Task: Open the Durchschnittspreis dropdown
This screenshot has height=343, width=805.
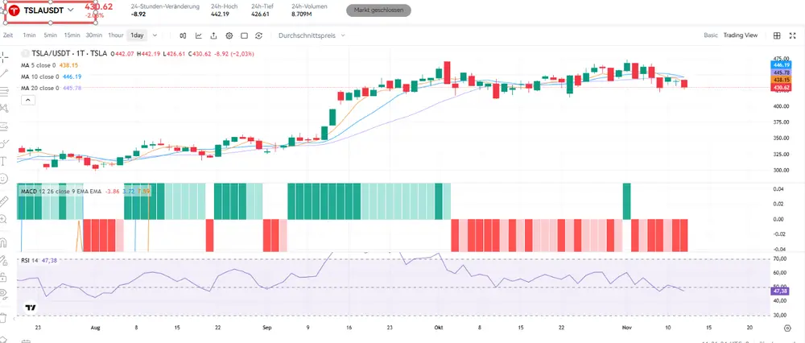Action: point(312,35)
